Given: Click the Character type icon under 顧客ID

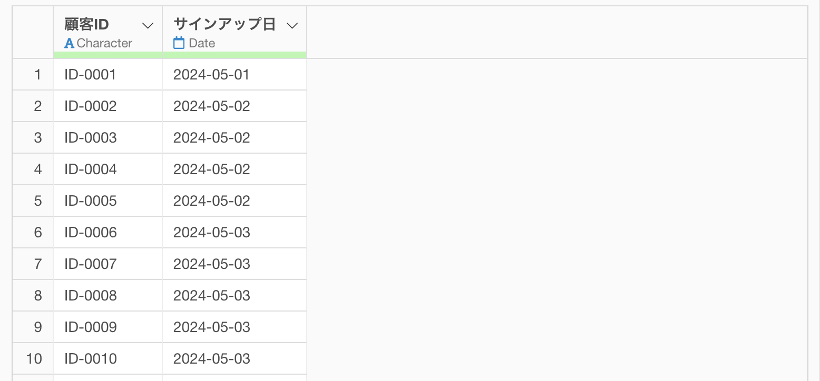Looking at the screenshot, I should pyautogui.click(x=69, y=43).
